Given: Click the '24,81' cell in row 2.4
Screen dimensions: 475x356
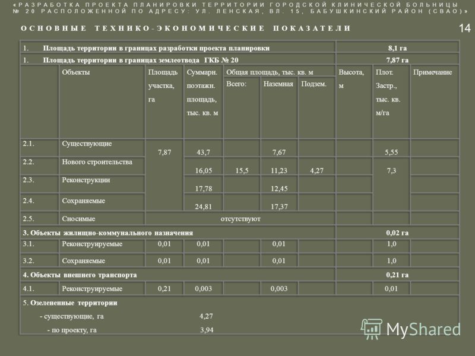Looking at the screenshot, I should [x=203, y=207].
